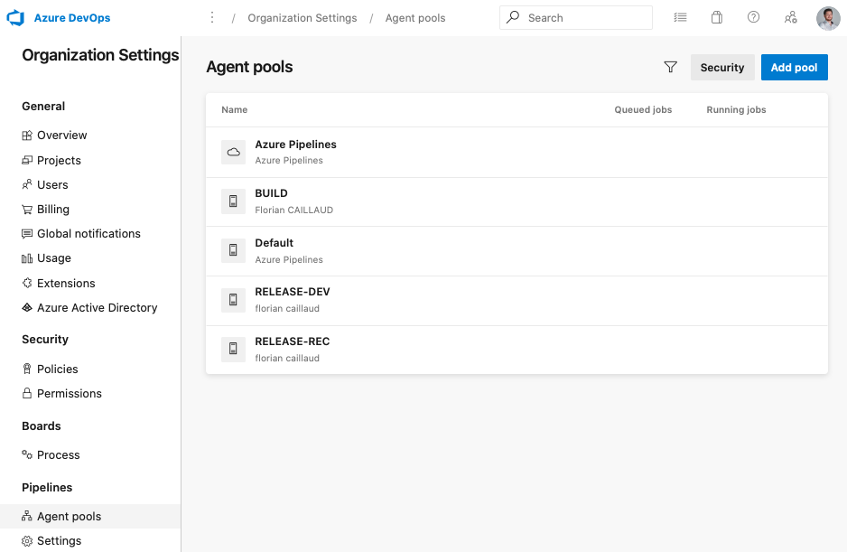Click the Billing cart icon
This screenshot has height=552, width=847.
[x=27, y=210]
